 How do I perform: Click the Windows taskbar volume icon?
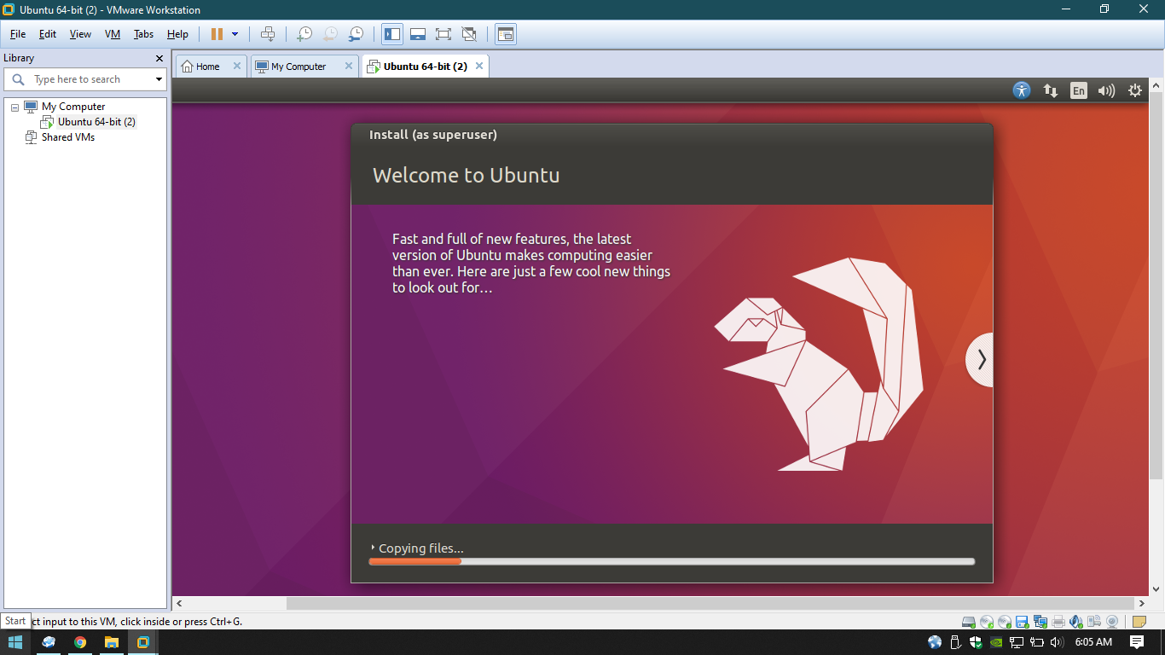click(x=1058, y=641)
